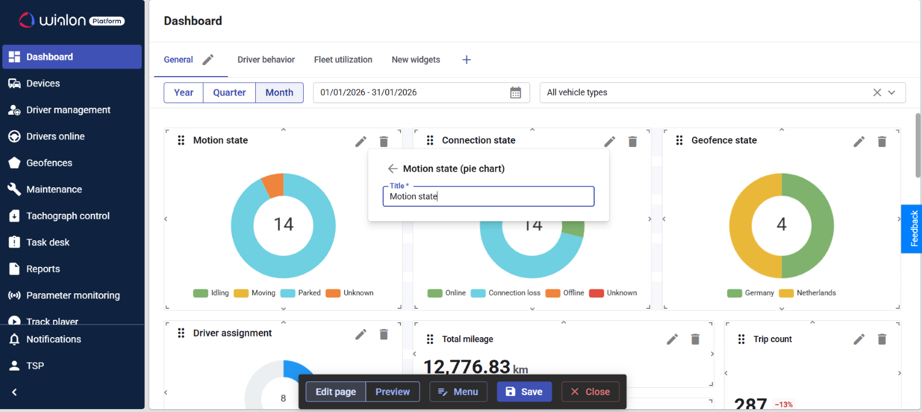Open Notifications in the sidebar

[72, 339]
